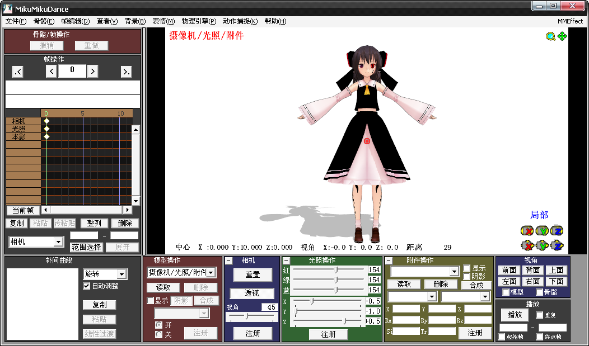Select the 相机 keyframe diamond at frame 0

(x=46, y=121)
